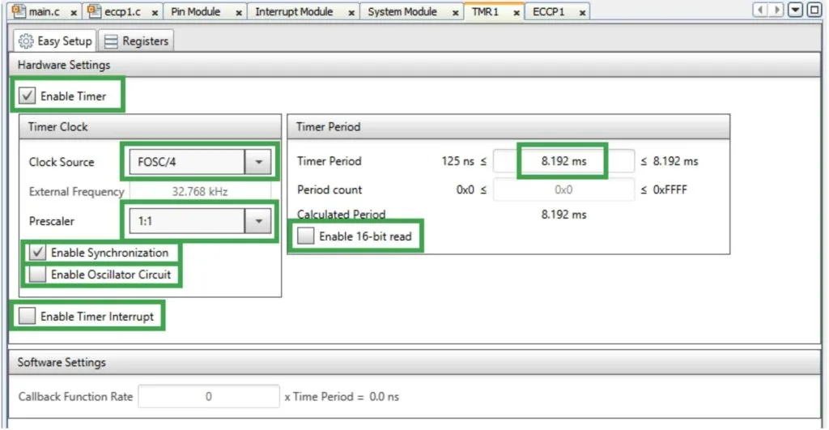Viewport: 829px width, 430px height.
Task: Open the eccp1.c tab
Action: pyautogui.click(x=123, y=11)
